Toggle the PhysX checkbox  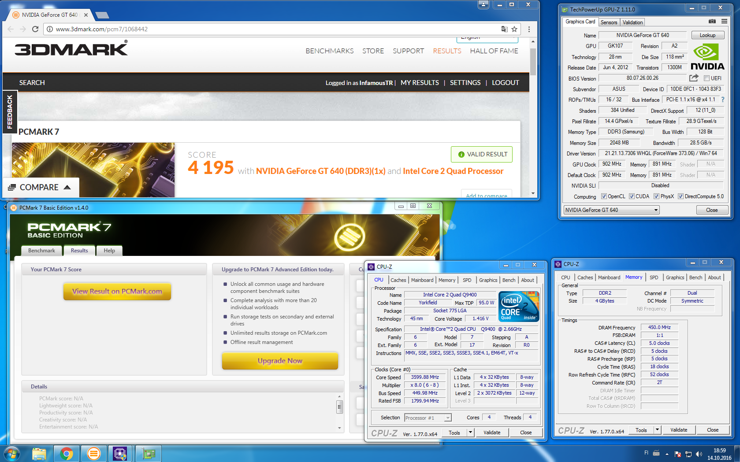tap(656, 196)
